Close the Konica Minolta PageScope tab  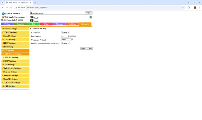31,2
